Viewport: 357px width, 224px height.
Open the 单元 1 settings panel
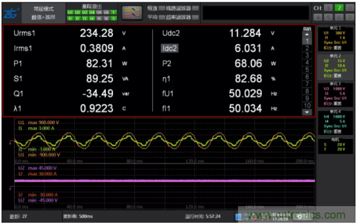[335, 39]
